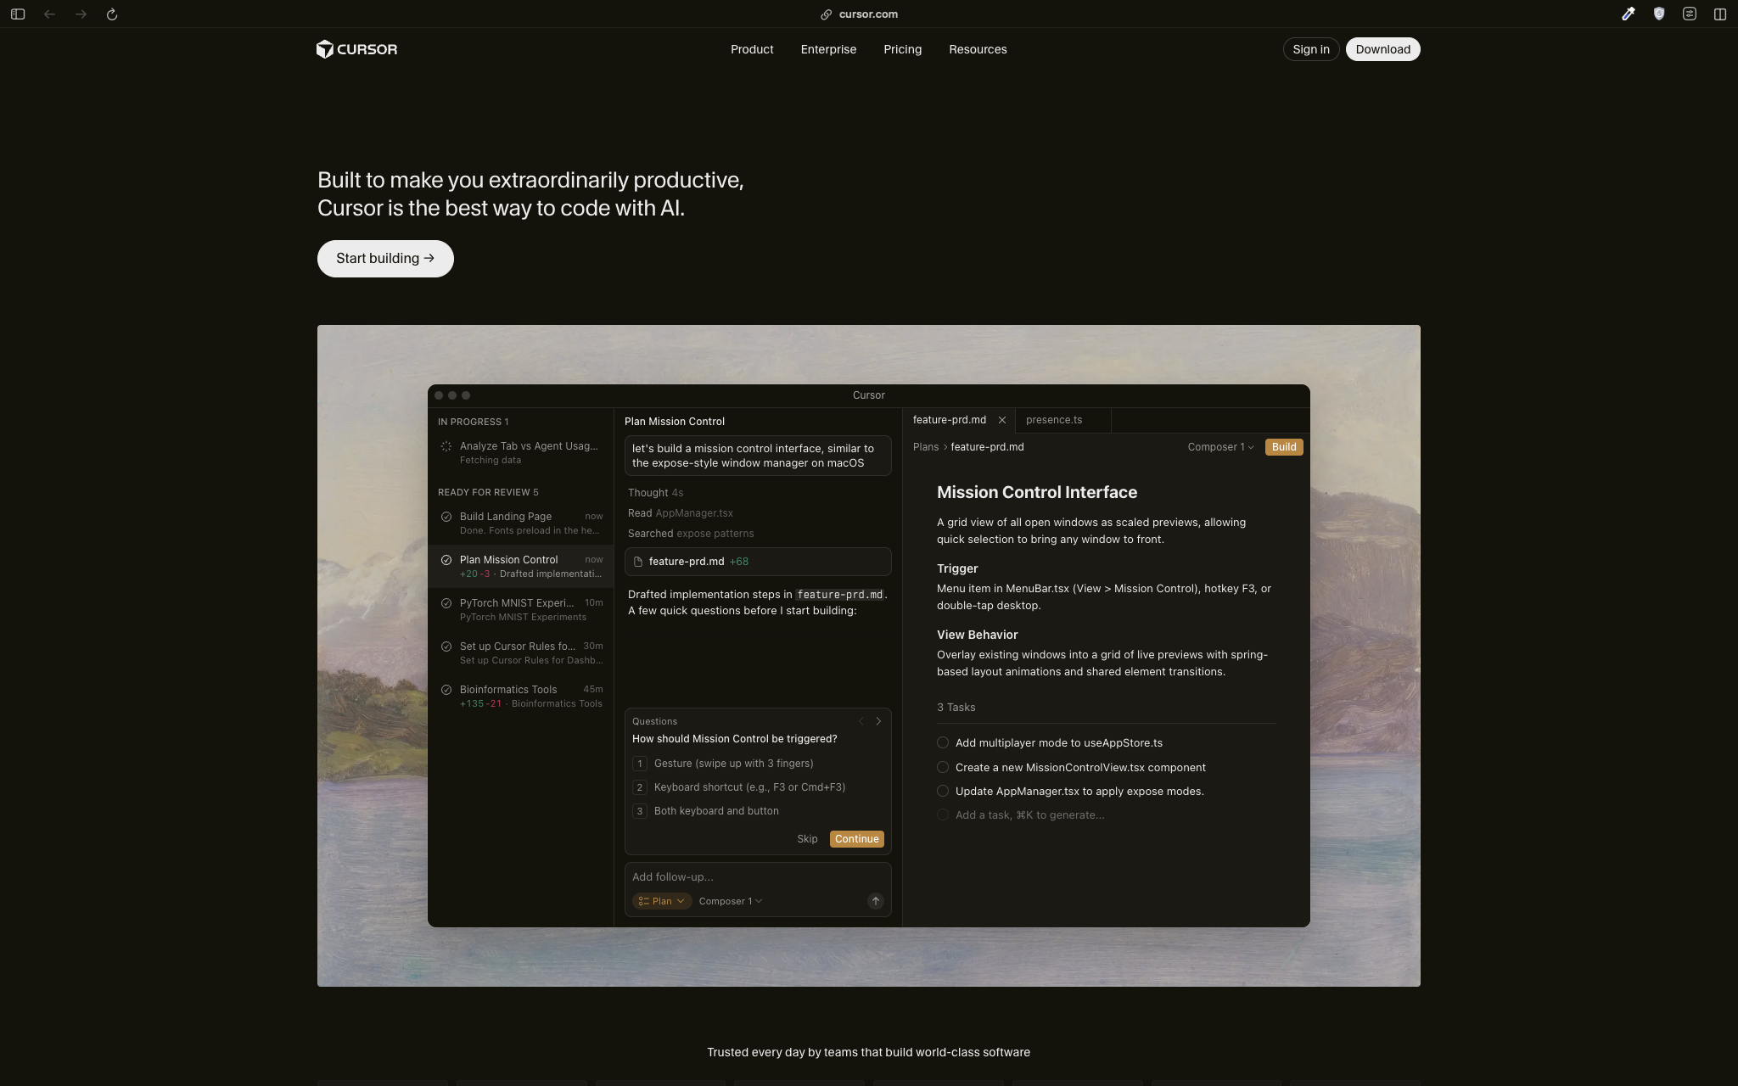Check off the Add multiplayer mode task
The image size is (1738, 1086).
[x=943, y=742]
